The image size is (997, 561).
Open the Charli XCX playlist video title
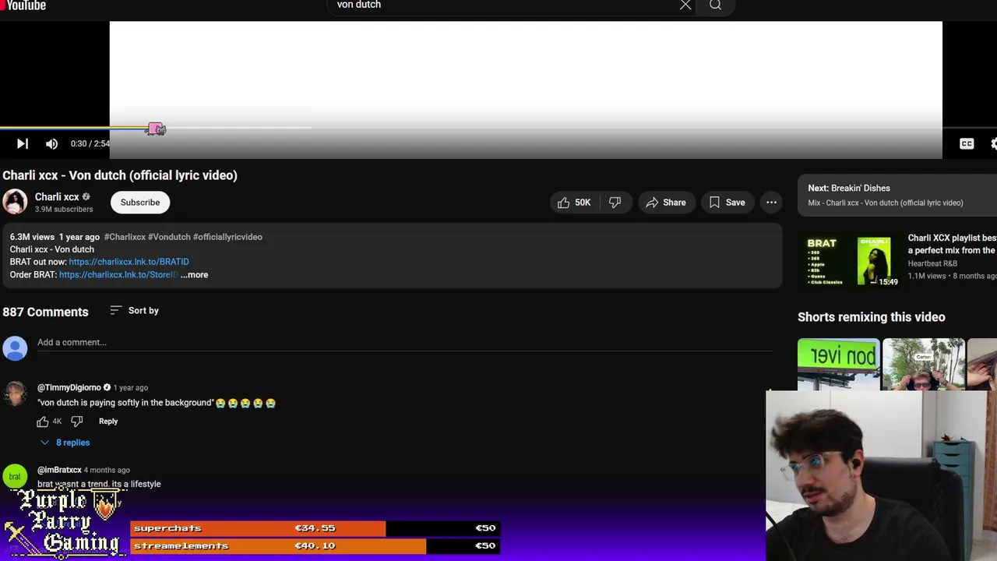point(952,244)
